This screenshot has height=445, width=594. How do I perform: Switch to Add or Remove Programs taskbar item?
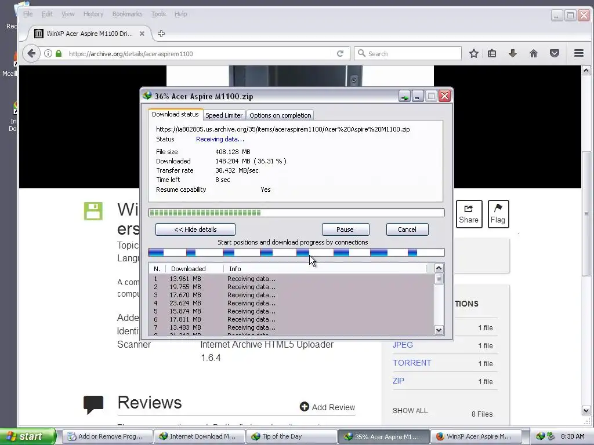coord(107,436)
